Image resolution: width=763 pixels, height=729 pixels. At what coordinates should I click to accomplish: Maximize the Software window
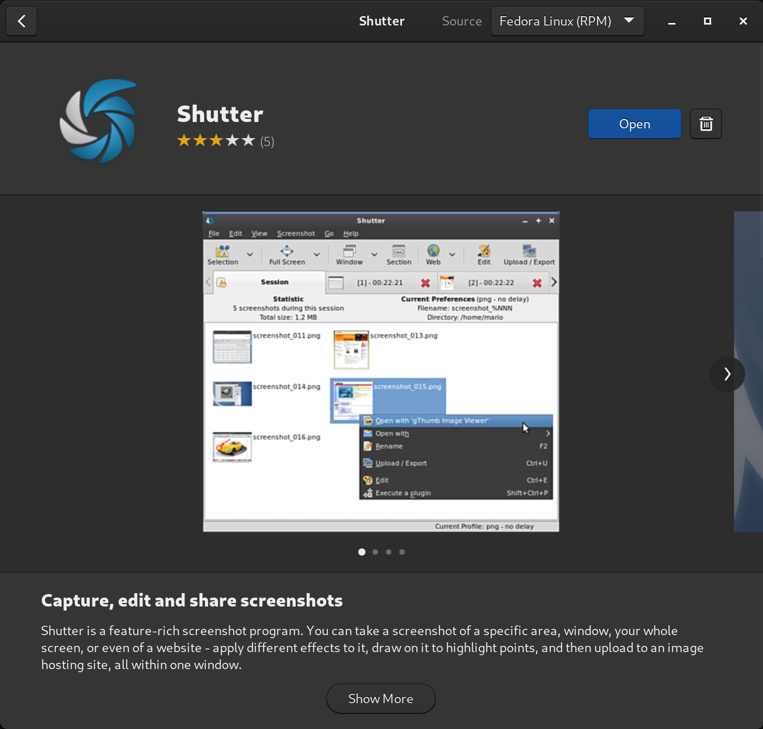pos(707,21)
